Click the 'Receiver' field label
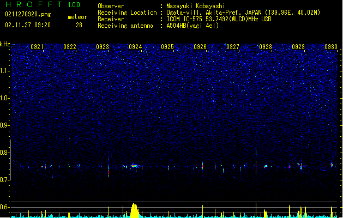The width and height of the screenshot is (343, 218). point(111,19)
